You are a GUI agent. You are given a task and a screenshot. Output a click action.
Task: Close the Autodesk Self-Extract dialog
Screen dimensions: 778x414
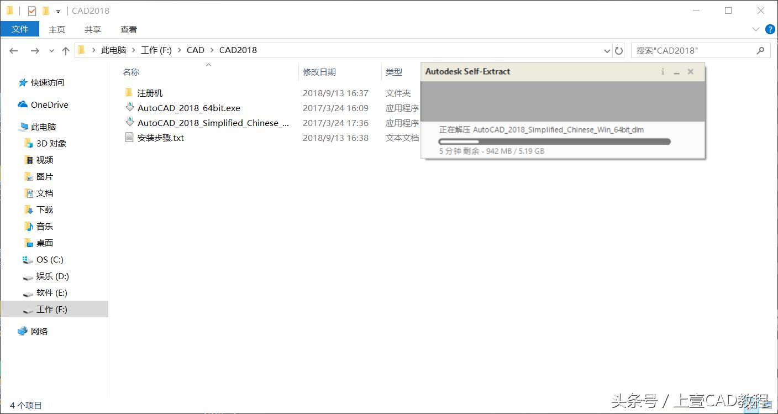coord(690,71)
